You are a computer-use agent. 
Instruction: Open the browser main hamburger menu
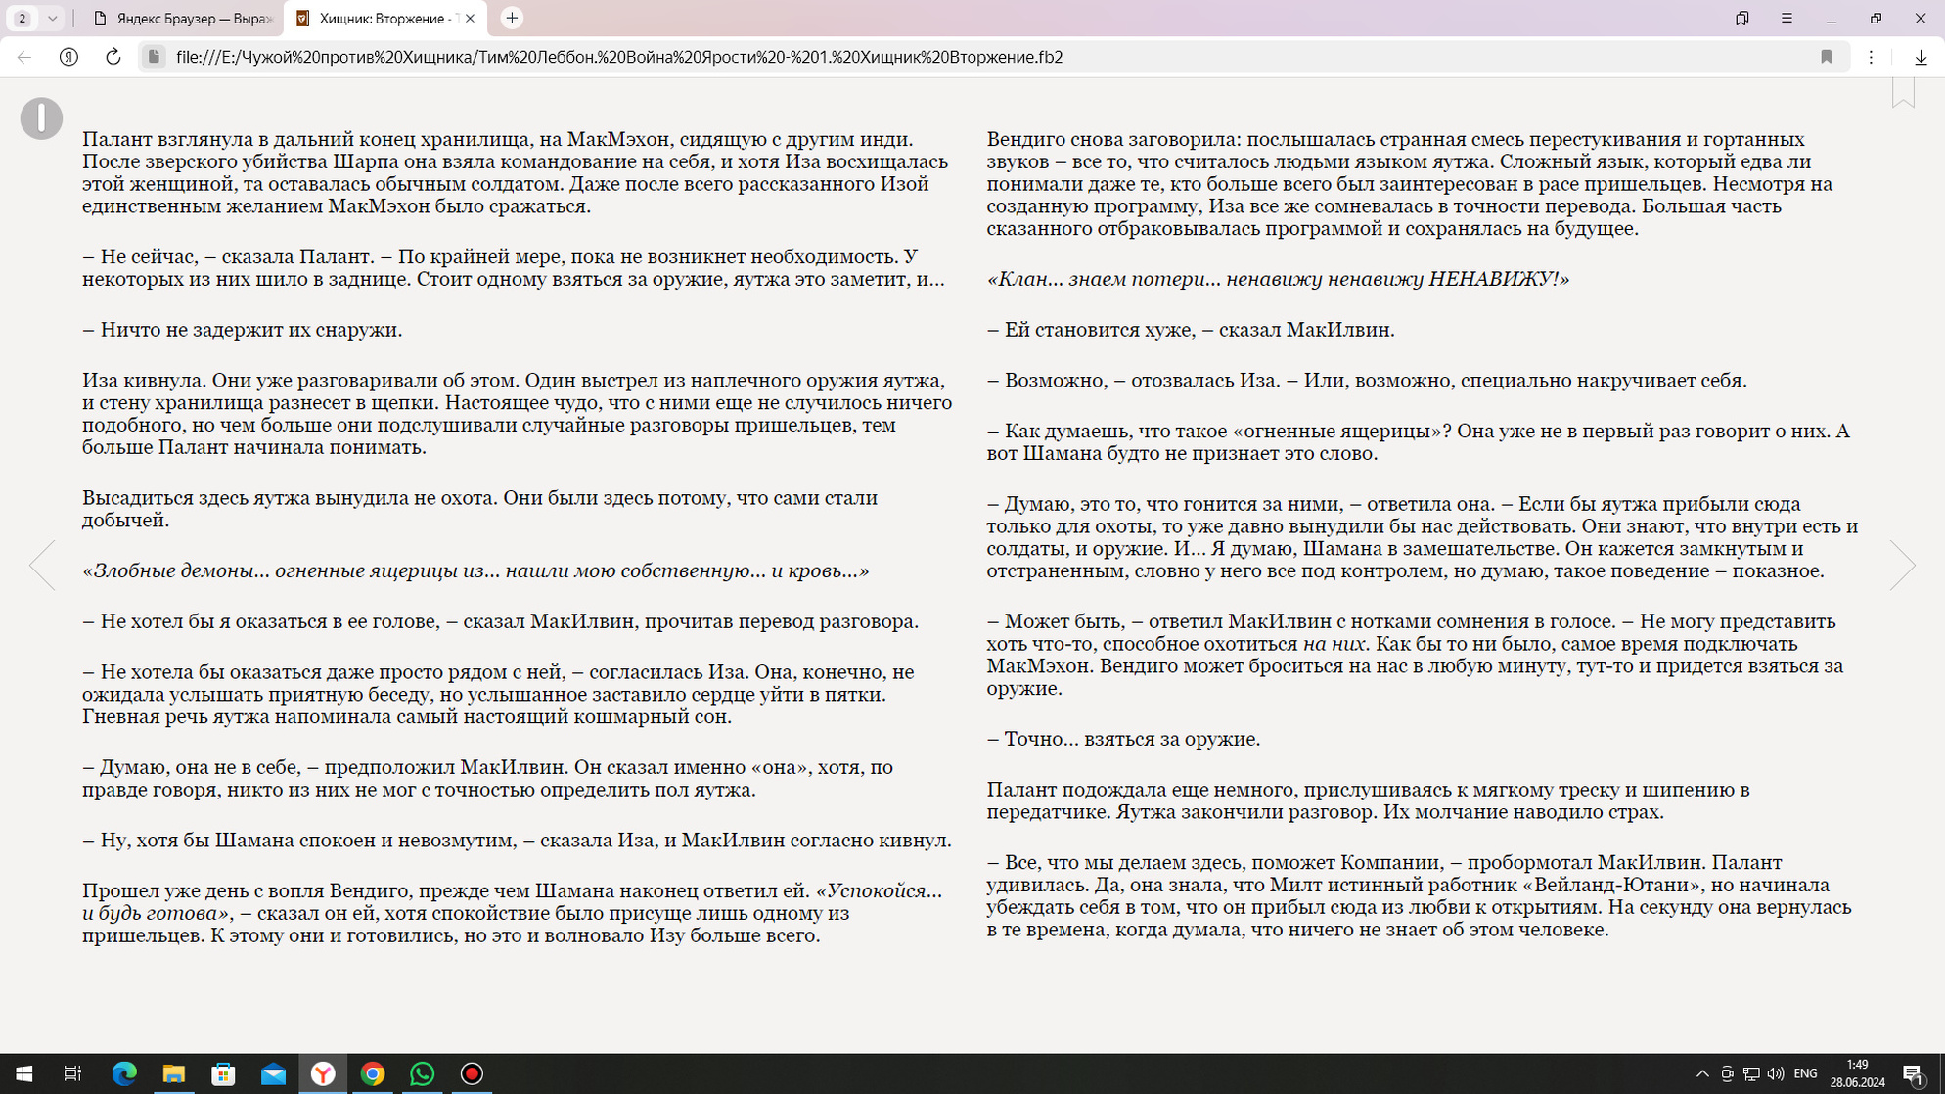(x=1787, y=18)
